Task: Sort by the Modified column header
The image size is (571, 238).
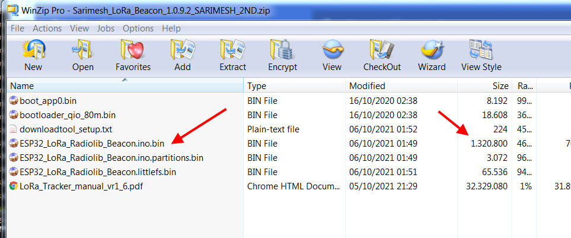Action: [401, 86]
